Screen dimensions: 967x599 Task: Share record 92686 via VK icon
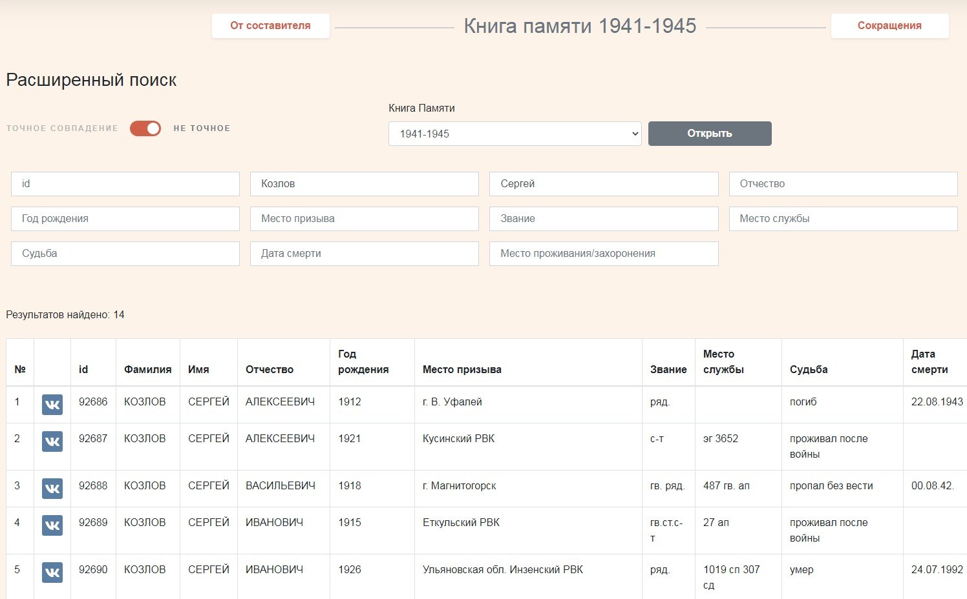(52, 405)
